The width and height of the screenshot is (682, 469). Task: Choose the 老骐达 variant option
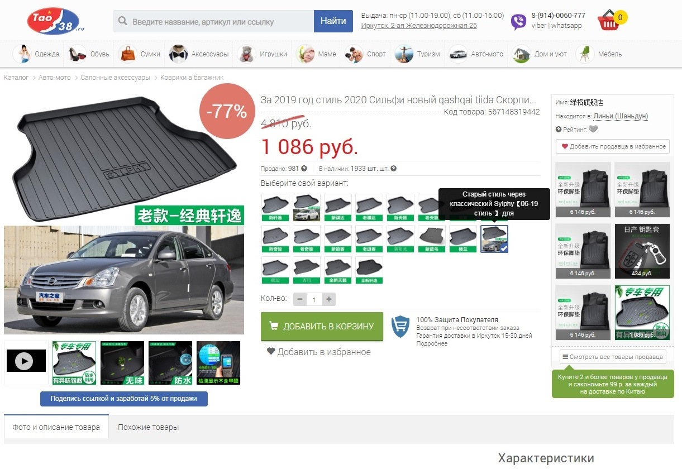pos(369,208)
